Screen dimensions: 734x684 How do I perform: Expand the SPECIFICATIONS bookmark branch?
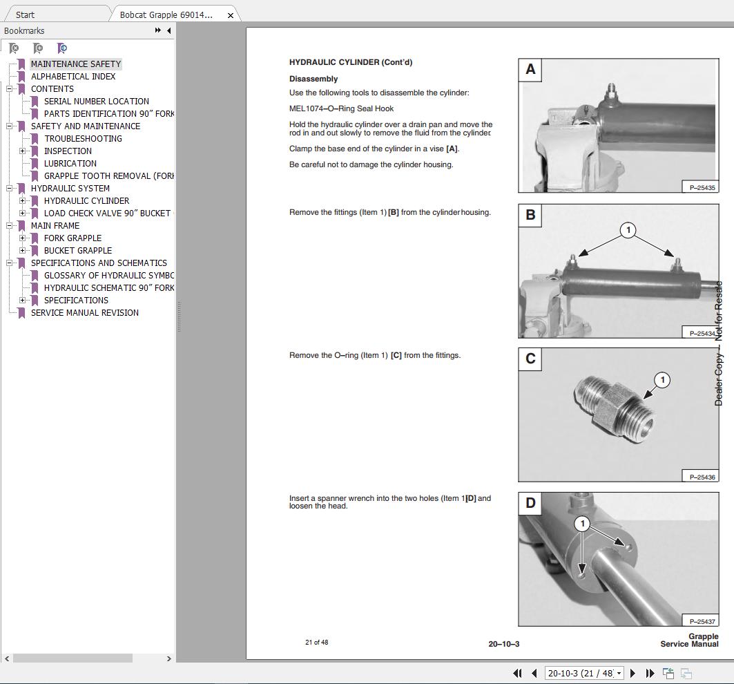(x=21, y=300)
